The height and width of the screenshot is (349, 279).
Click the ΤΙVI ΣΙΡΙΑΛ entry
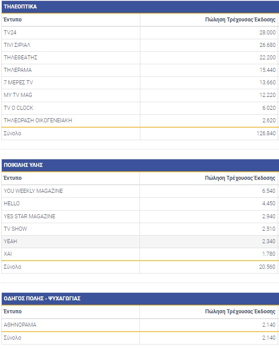click(17, 45)
